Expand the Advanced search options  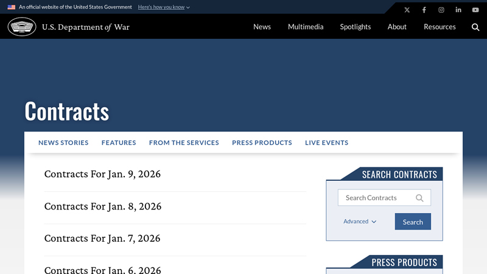pos(360,222)
